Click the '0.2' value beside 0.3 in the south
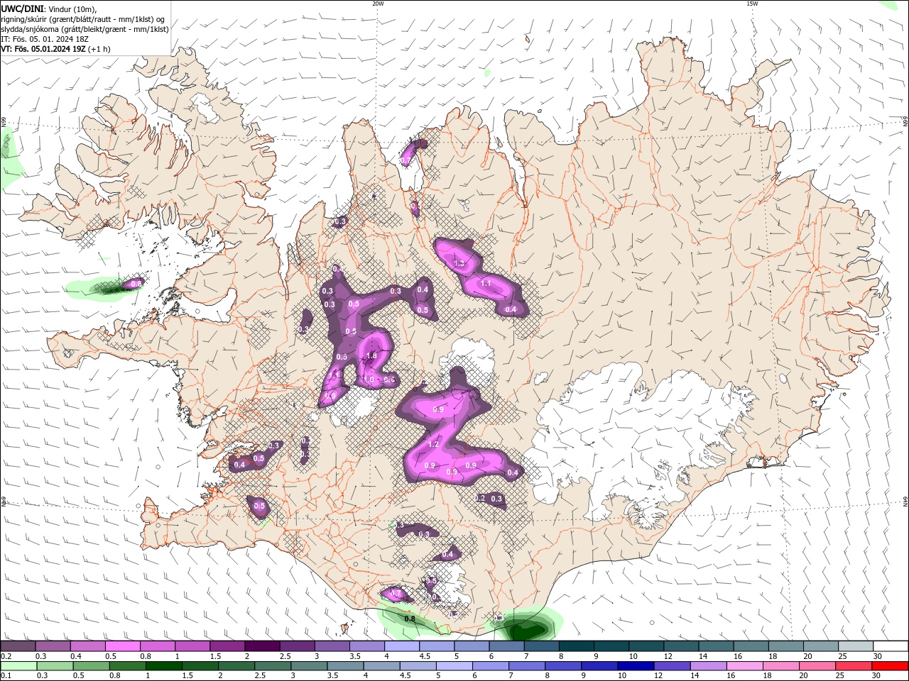The width and height of the screenshot is (909, 681). coord(480,499)
